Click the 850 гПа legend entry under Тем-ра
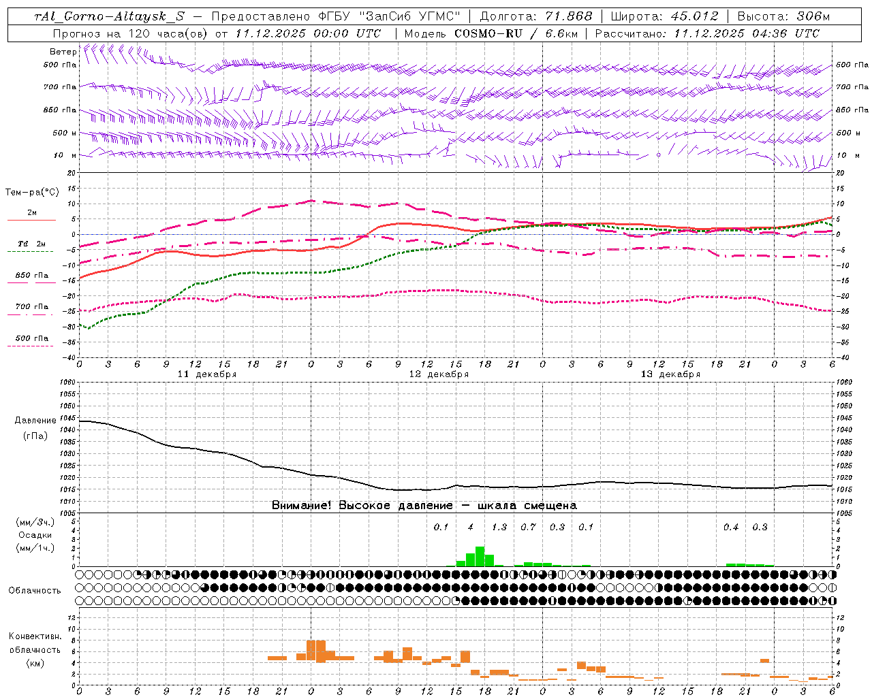This screenshot has width=872, height=697. click(31, 276)
